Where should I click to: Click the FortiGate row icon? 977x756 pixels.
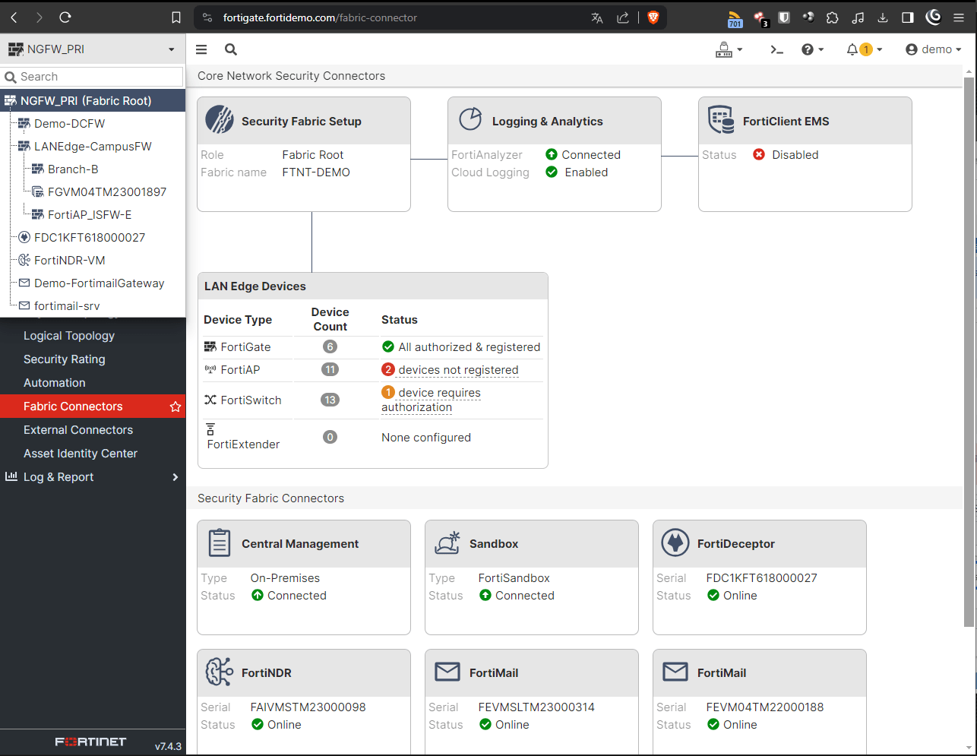point(210,346)
